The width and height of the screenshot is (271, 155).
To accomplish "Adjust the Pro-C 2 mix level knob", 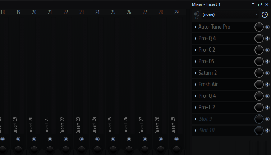I will [x=259, y=50].
